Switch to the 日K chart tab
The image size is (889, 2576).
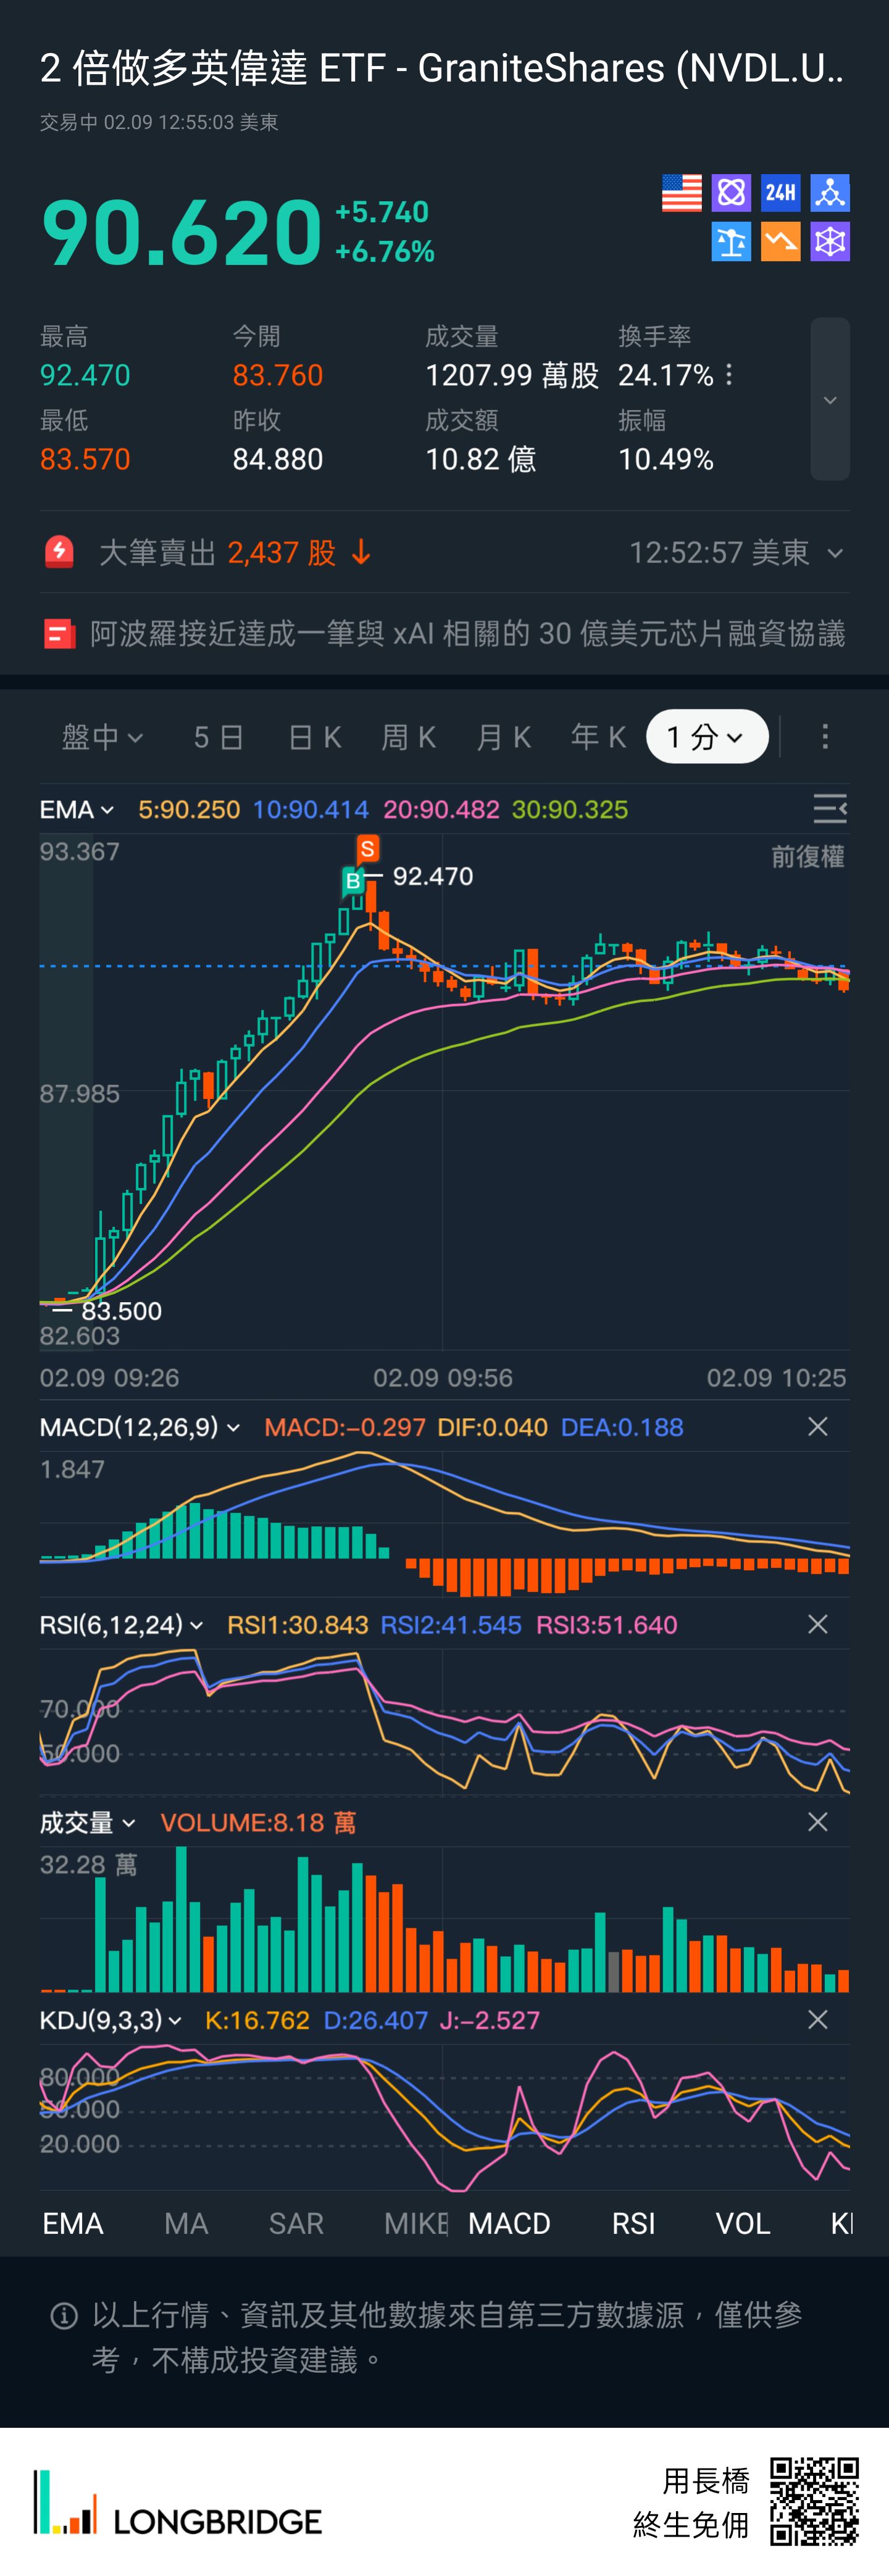[314, 737]
